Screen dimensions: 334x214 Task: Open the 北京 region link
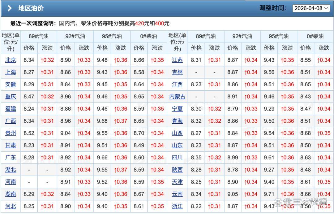11,60
